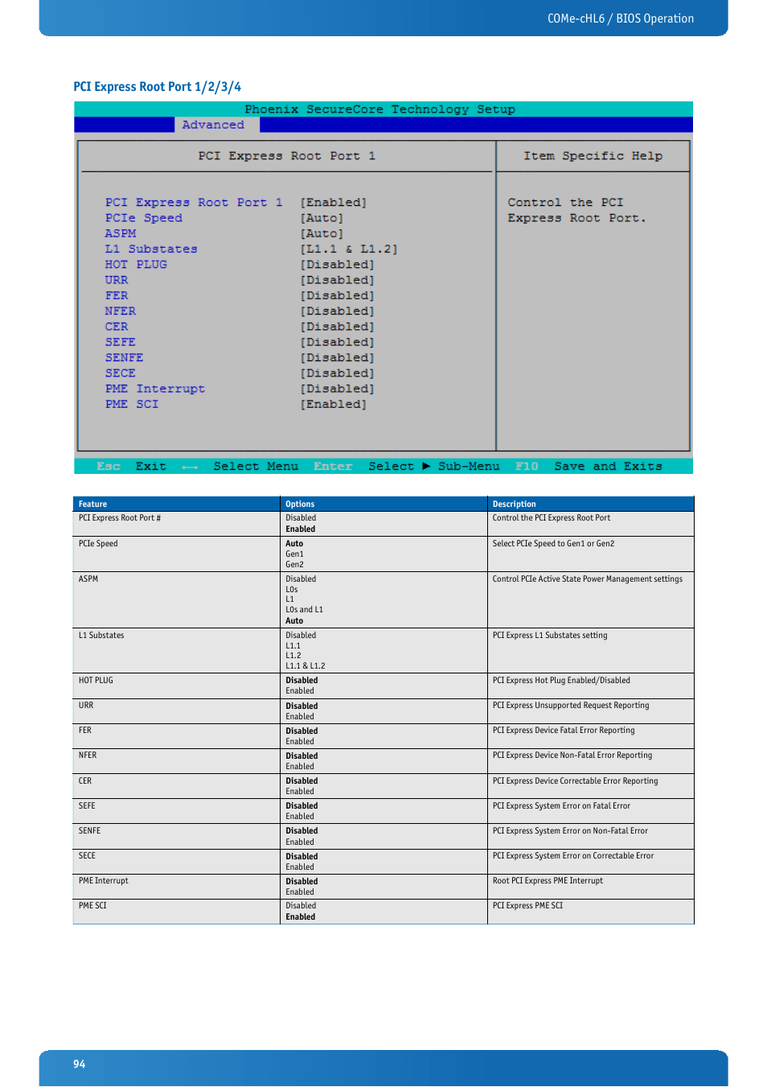Image resolution: width=767 pixels, height=1087 pixels.
Task: Click the [Disabled] value for SECE
Action: coord(338,373)
